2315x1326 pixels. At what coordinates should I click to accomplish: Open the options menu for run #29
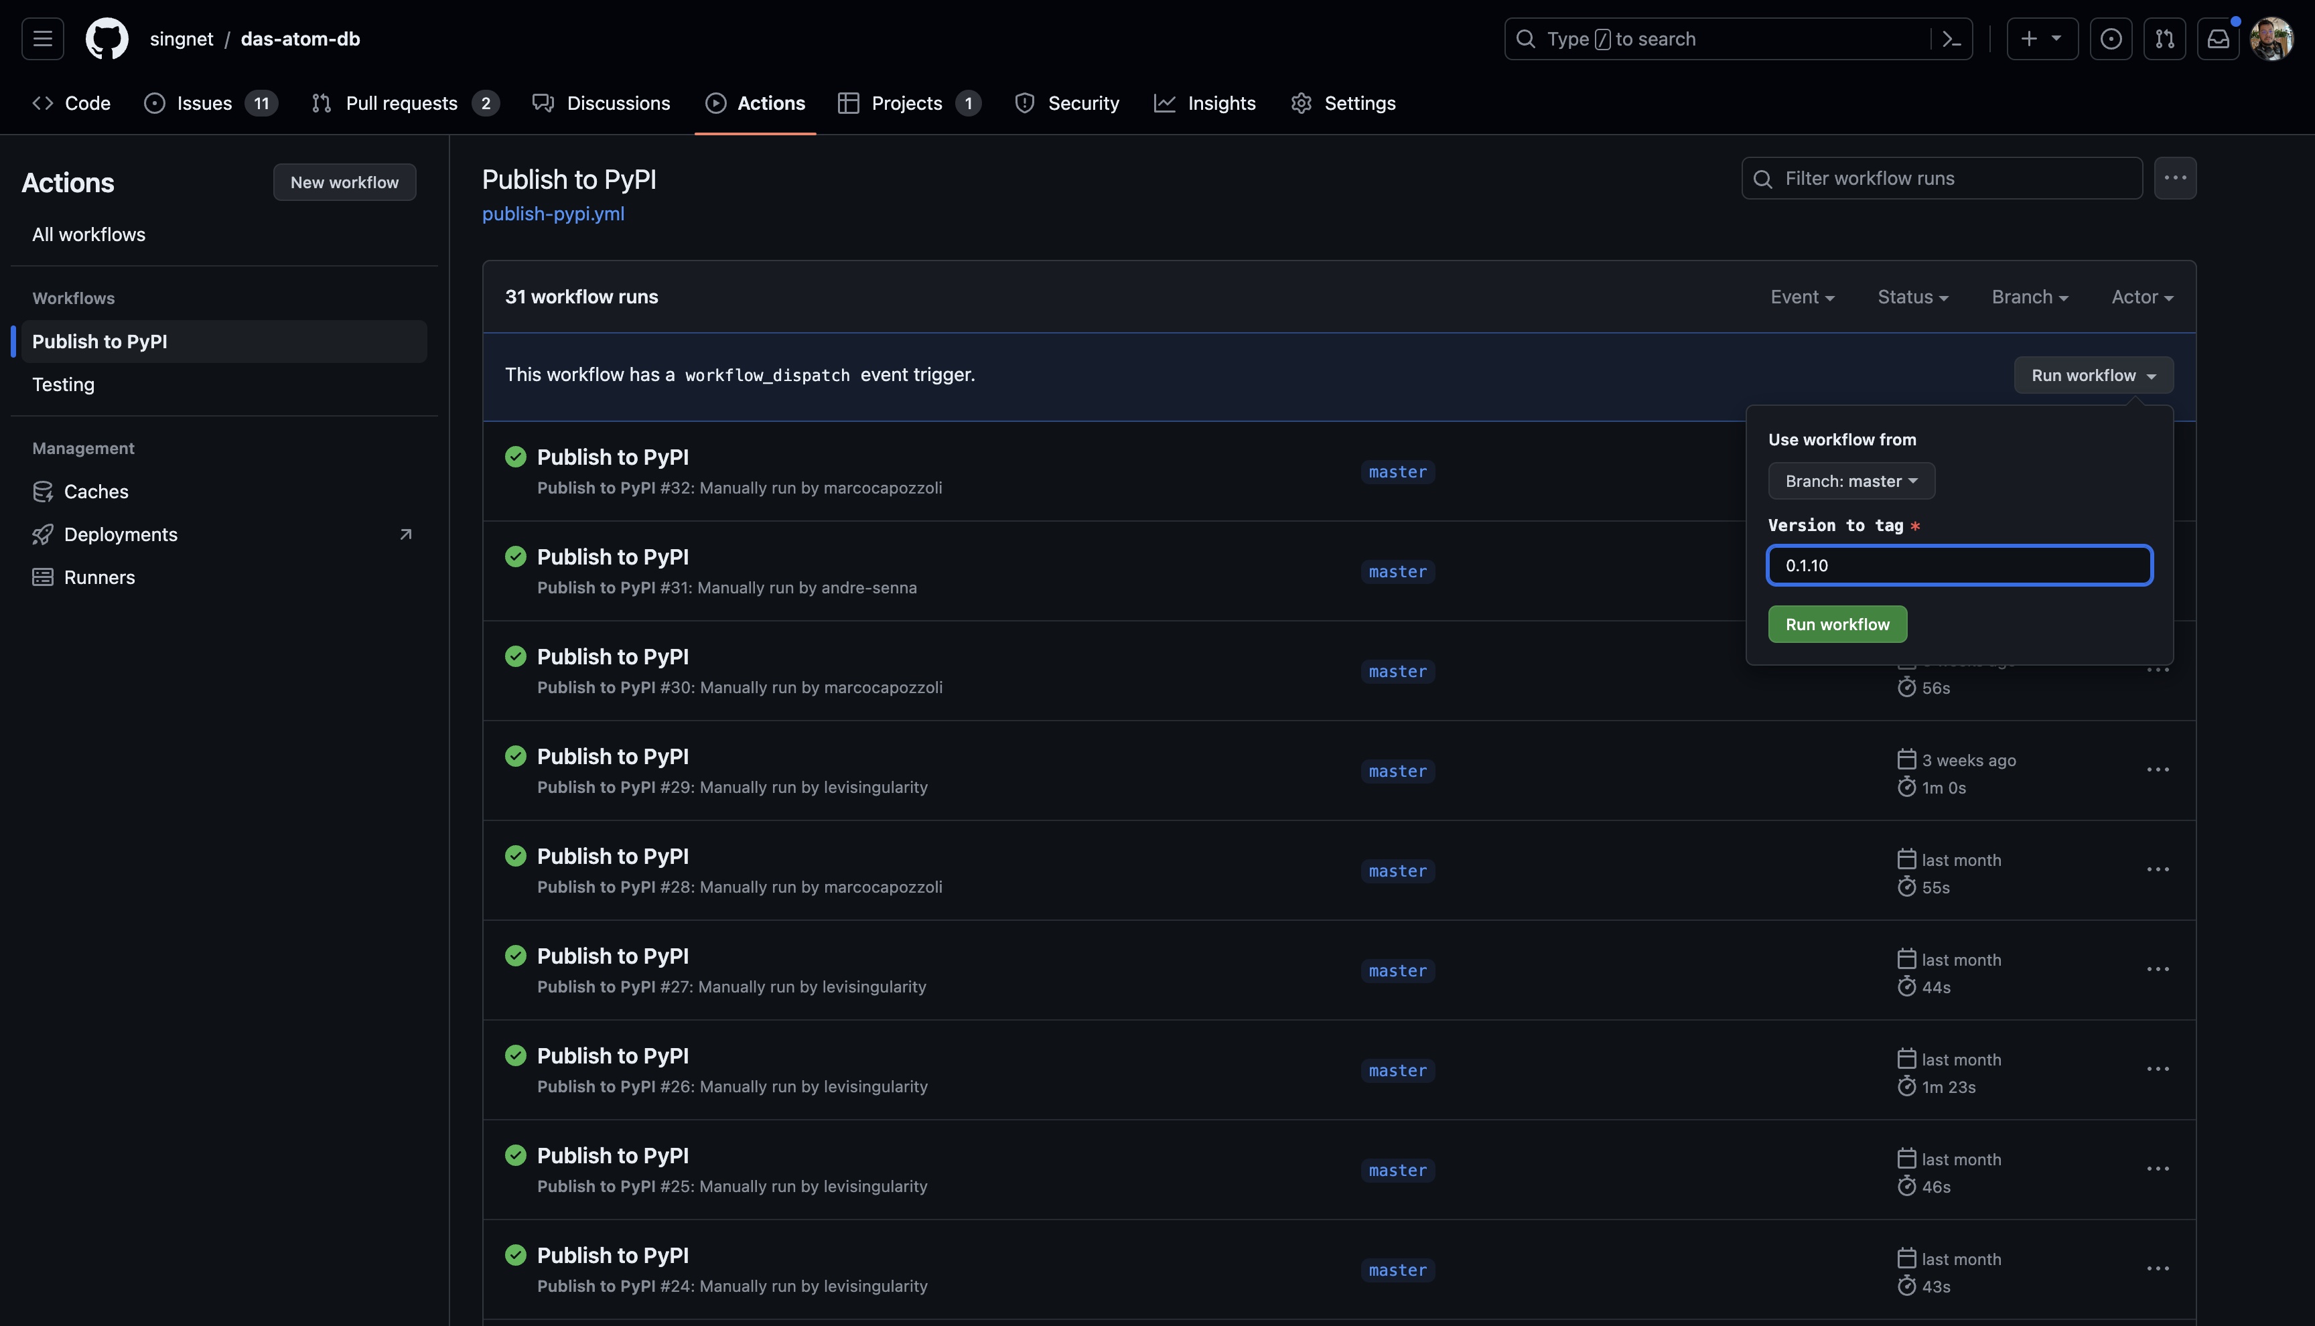(2158, 770)
